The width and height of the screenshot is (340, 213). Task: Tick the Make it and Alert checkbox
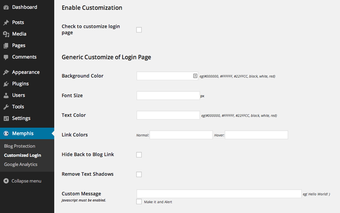139,202
